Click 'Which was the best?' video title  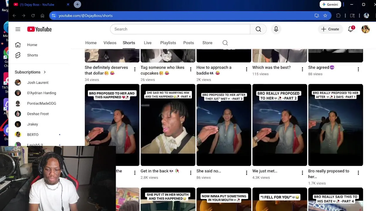(x=271, y=67)
